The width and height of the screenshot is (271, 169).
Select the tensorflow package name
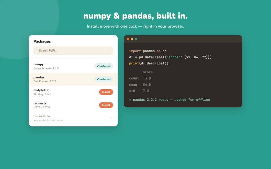(x=42, y=116)
